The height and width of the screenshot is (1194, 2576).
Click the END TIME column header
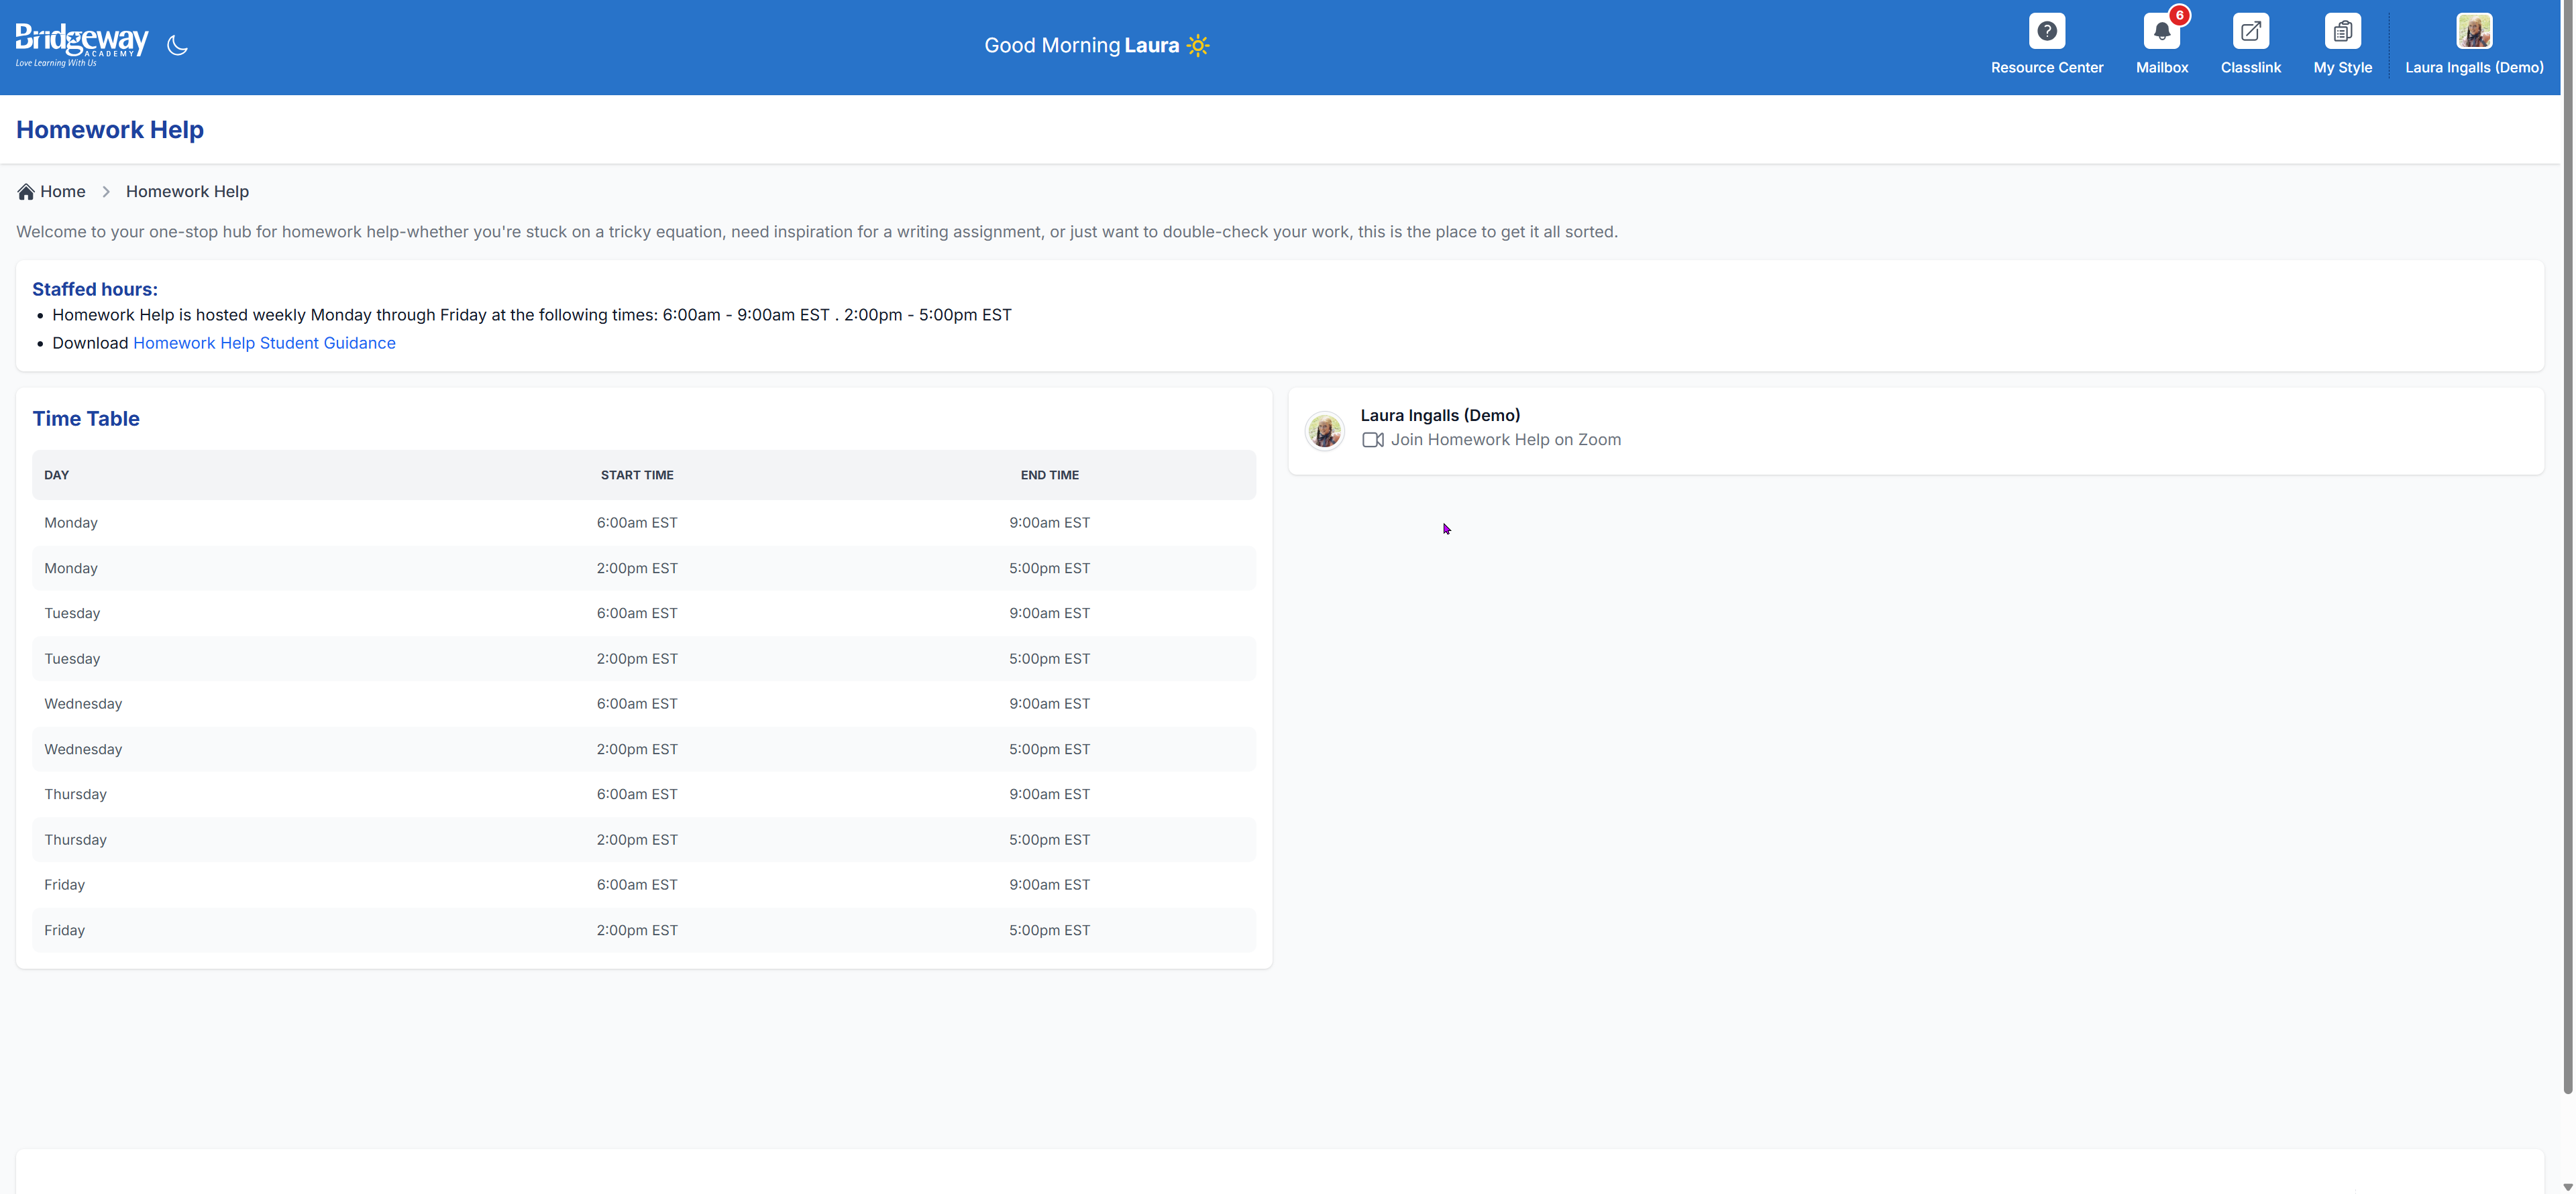tap(1049, 475)
